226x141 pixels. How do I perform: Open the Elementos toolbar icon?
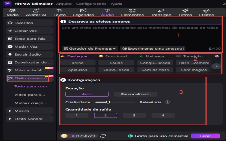click(x=132, y=12)
